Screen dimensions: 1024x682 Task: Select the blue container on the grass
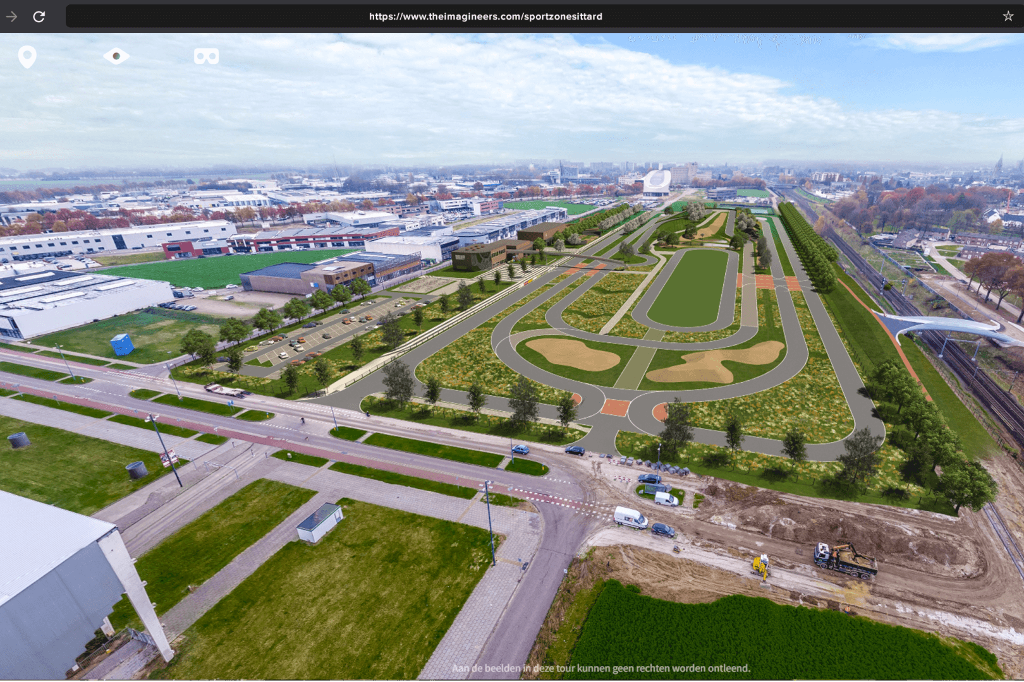(122, 344)
